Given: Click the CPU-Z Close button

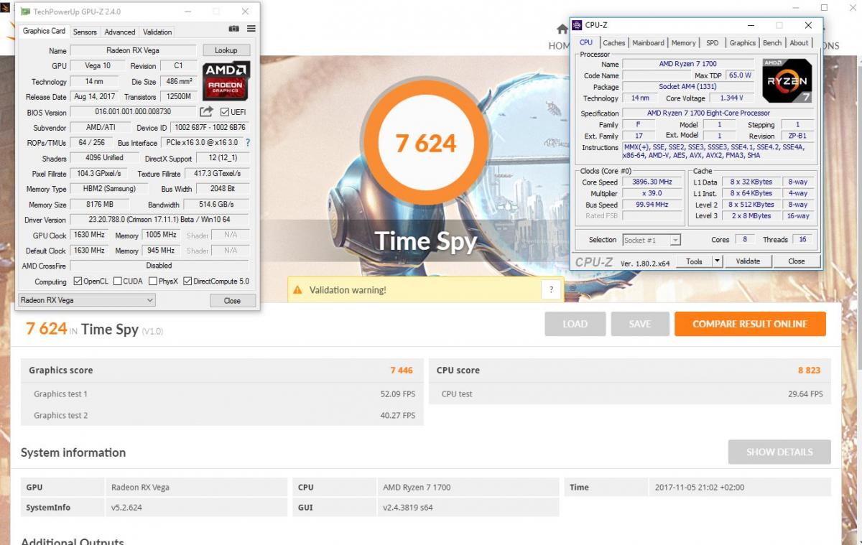Looking at the screenshot, I should [x=797, y=261].
